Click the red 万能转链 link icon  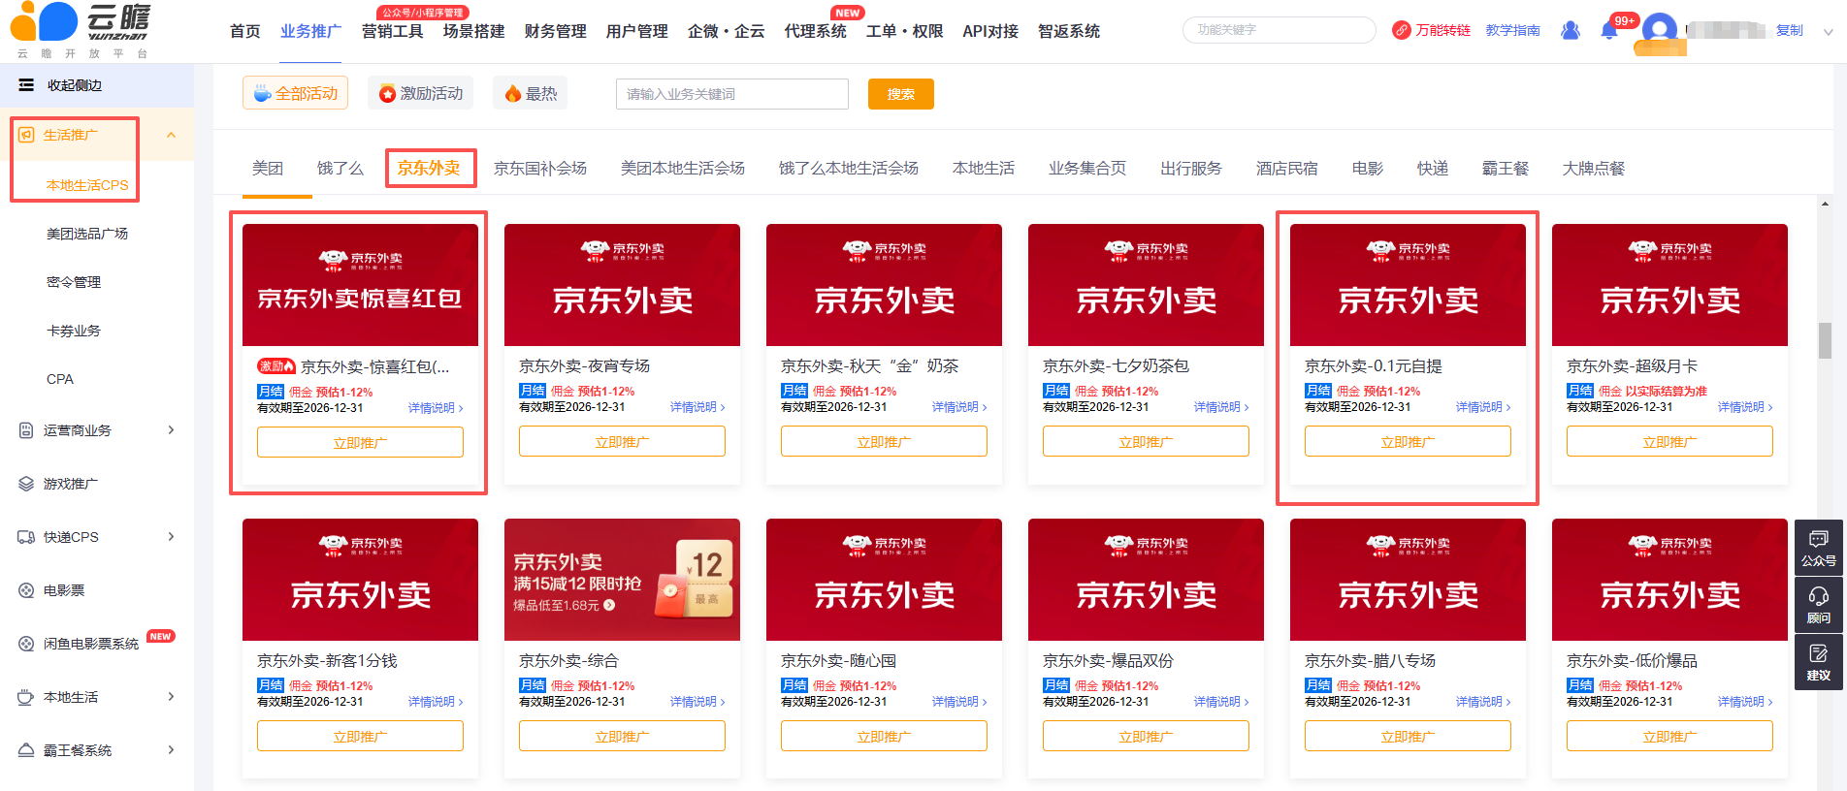pos(1401,30)
